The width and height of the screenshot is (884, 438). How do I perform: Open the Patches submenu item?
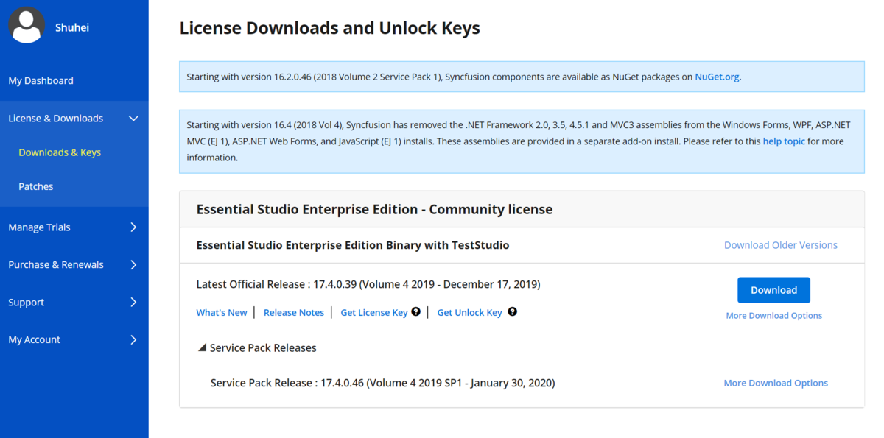(36, 186)
